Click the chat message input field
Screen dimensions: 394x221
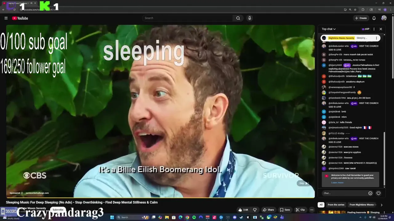pyautogui.click(x=345, y=193)
